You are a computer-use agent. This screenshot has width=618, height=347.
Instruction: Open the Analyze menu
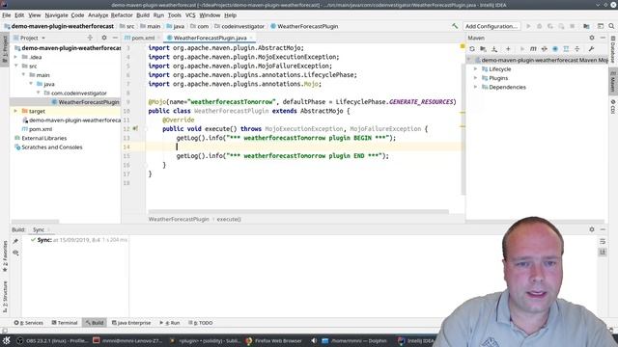coord(98,15)
